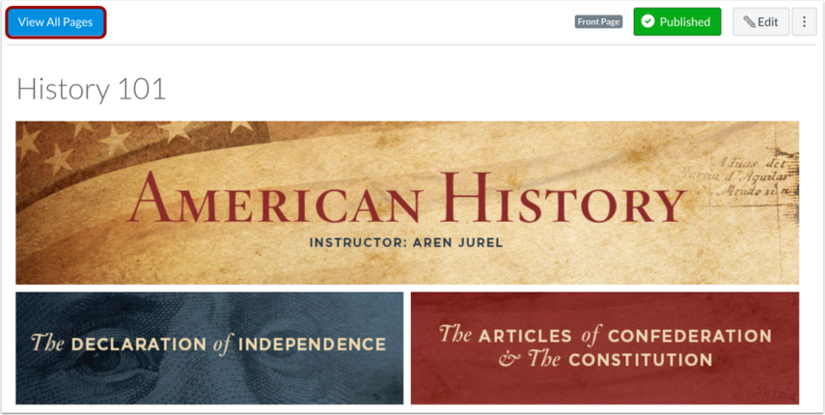Click the American History banner title text

[406, 198]
